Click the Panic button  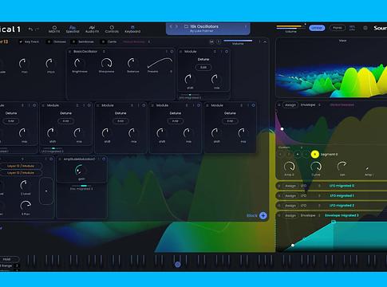coord(338,28)
